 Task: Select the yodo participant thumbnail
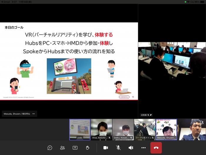(x=80, y=130)
